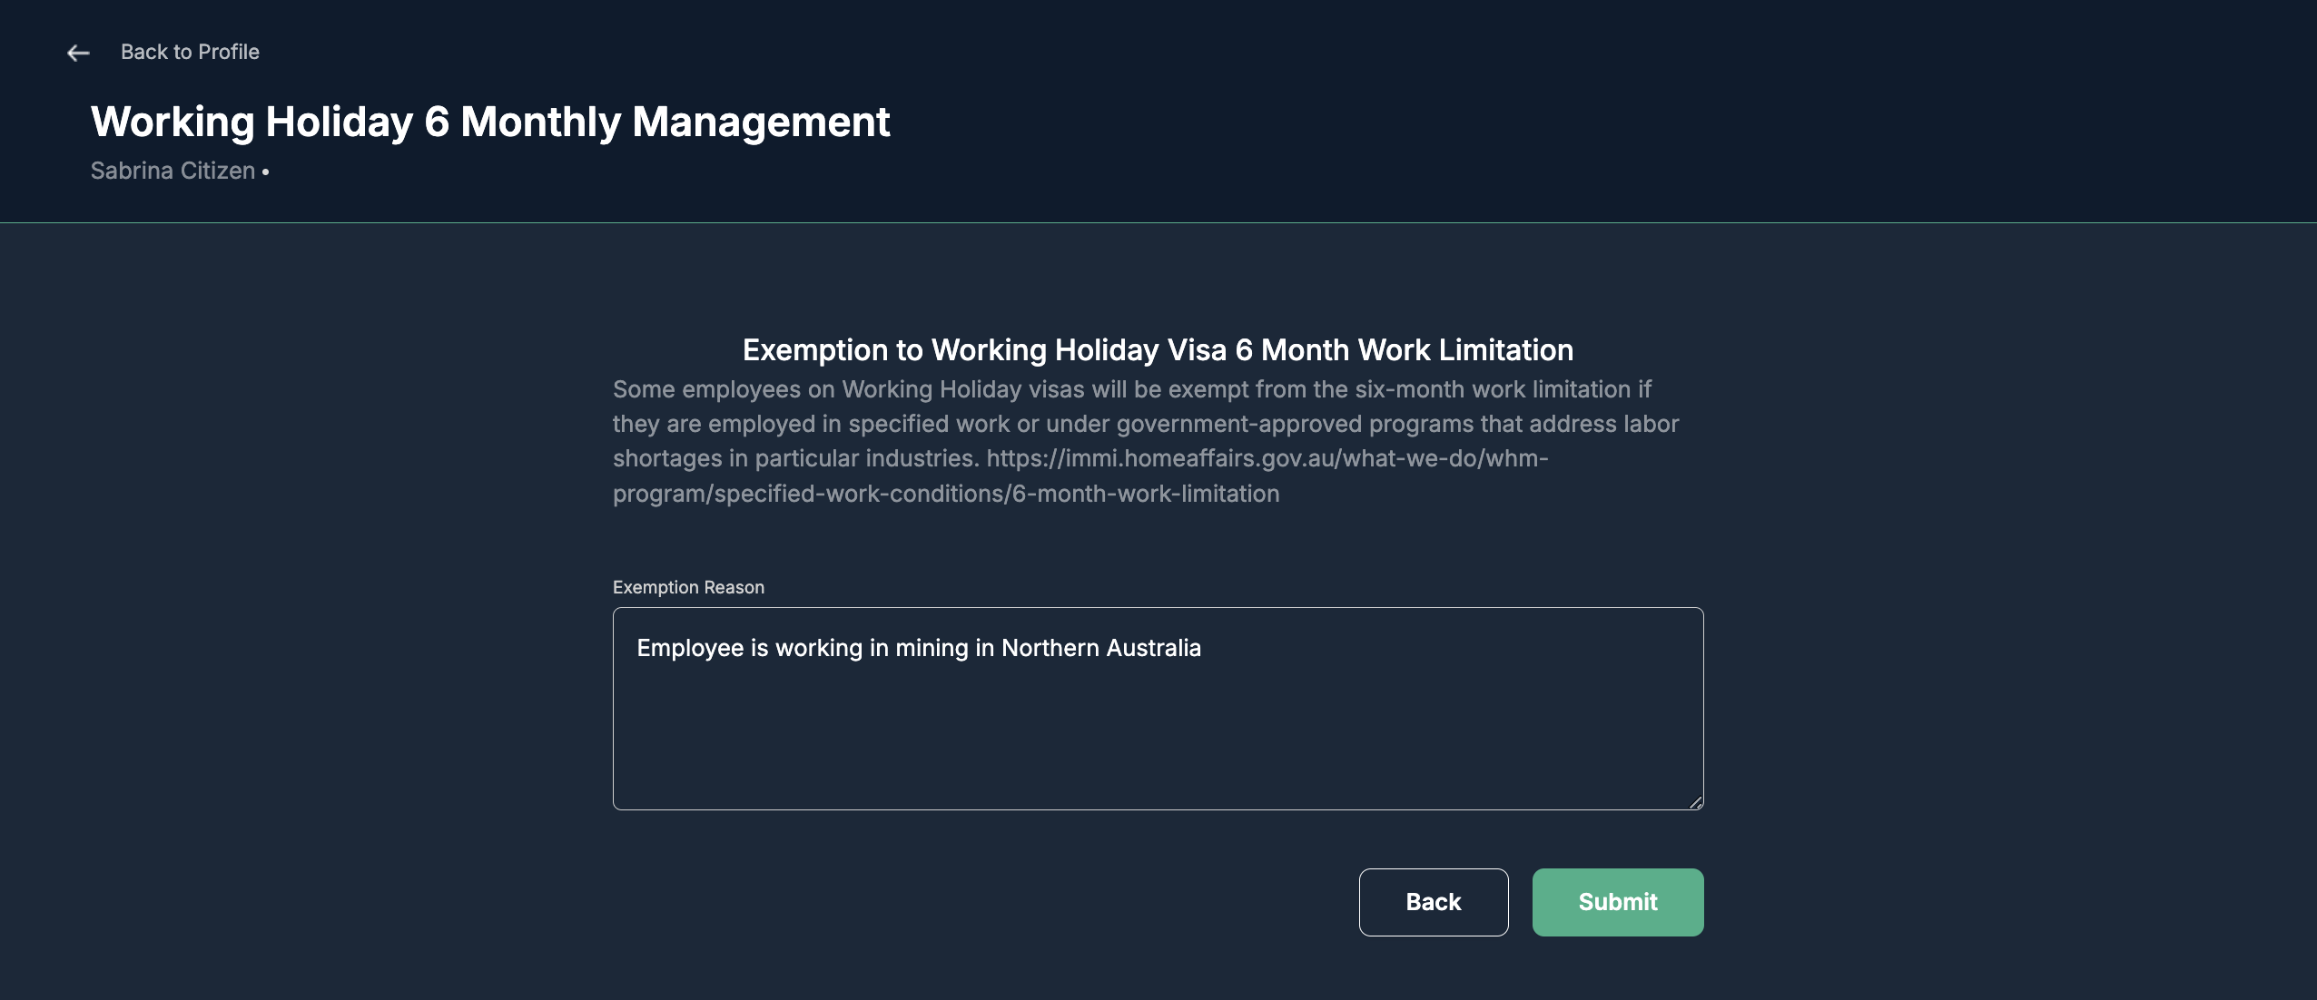Open the Back to Profile link
2317x1000 pixels.
pyautogui.click(x=190, y=52)
